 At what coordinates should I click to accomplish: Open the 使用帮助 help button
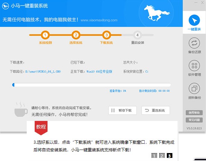(194, 113)
